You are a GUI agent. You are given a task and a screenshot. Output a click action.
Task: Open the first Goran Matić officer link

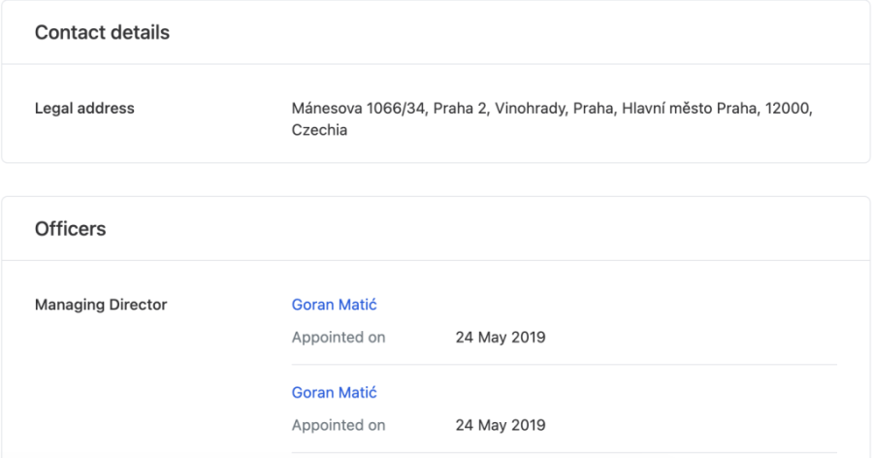tap(334, 305)
